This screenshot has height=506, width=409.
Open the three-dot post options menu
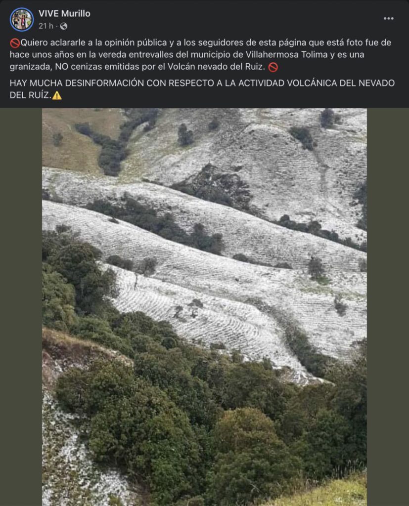(388, 18)
